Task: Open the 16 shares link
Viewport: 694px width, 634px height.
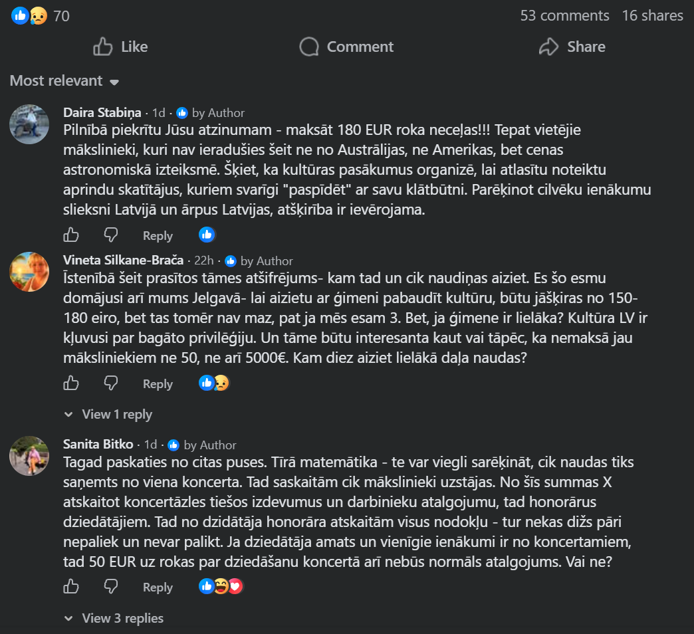Action: (x=652, y=15)
